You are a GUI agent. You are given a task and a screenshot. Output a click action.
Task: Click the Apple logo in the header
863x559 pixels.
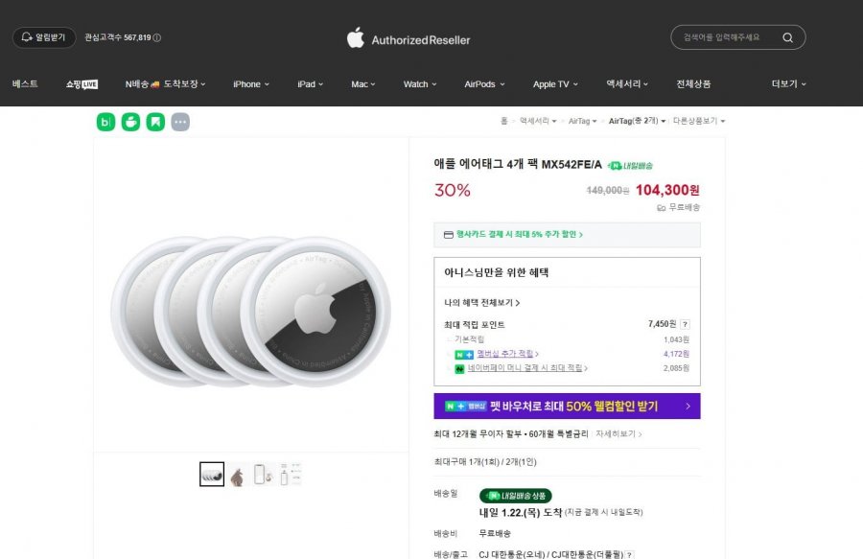pos(355,39)
